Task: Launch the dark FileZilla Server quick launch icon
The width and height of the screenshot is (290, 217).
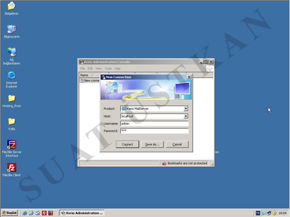Action: pos(51,213)
